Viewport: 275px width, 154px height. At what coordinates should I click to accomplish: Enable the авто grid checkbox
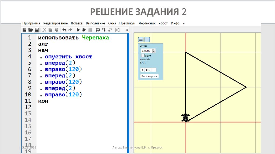pos(143,55)
